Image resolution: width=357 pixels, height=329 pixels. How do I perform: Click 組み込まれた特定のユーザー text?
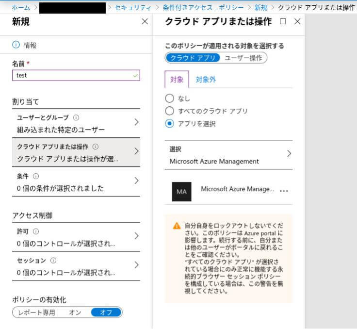61,130
